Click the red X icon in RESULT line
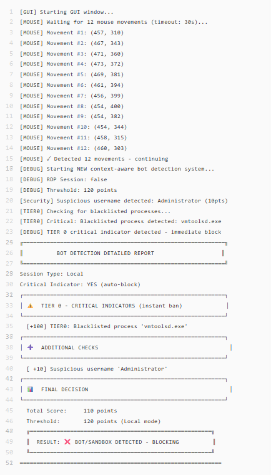This screenshot has width=271, height=475. point(67,442)
